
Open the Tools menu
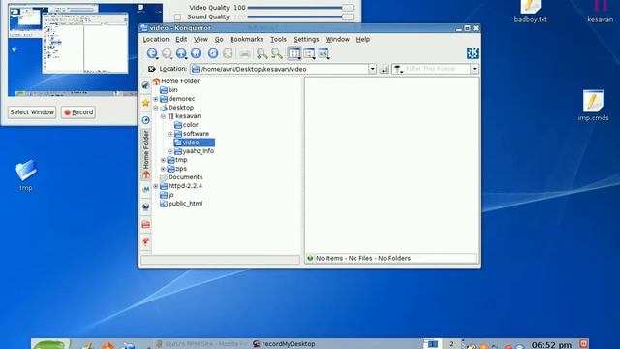click(x=278, y=39)
